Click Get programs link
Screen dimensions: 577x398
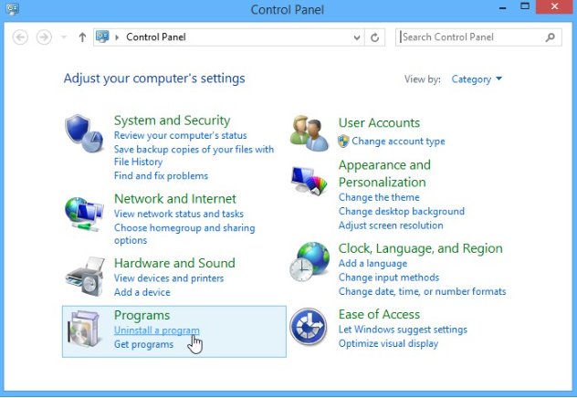pyautogui.click(x=143, y=344)
